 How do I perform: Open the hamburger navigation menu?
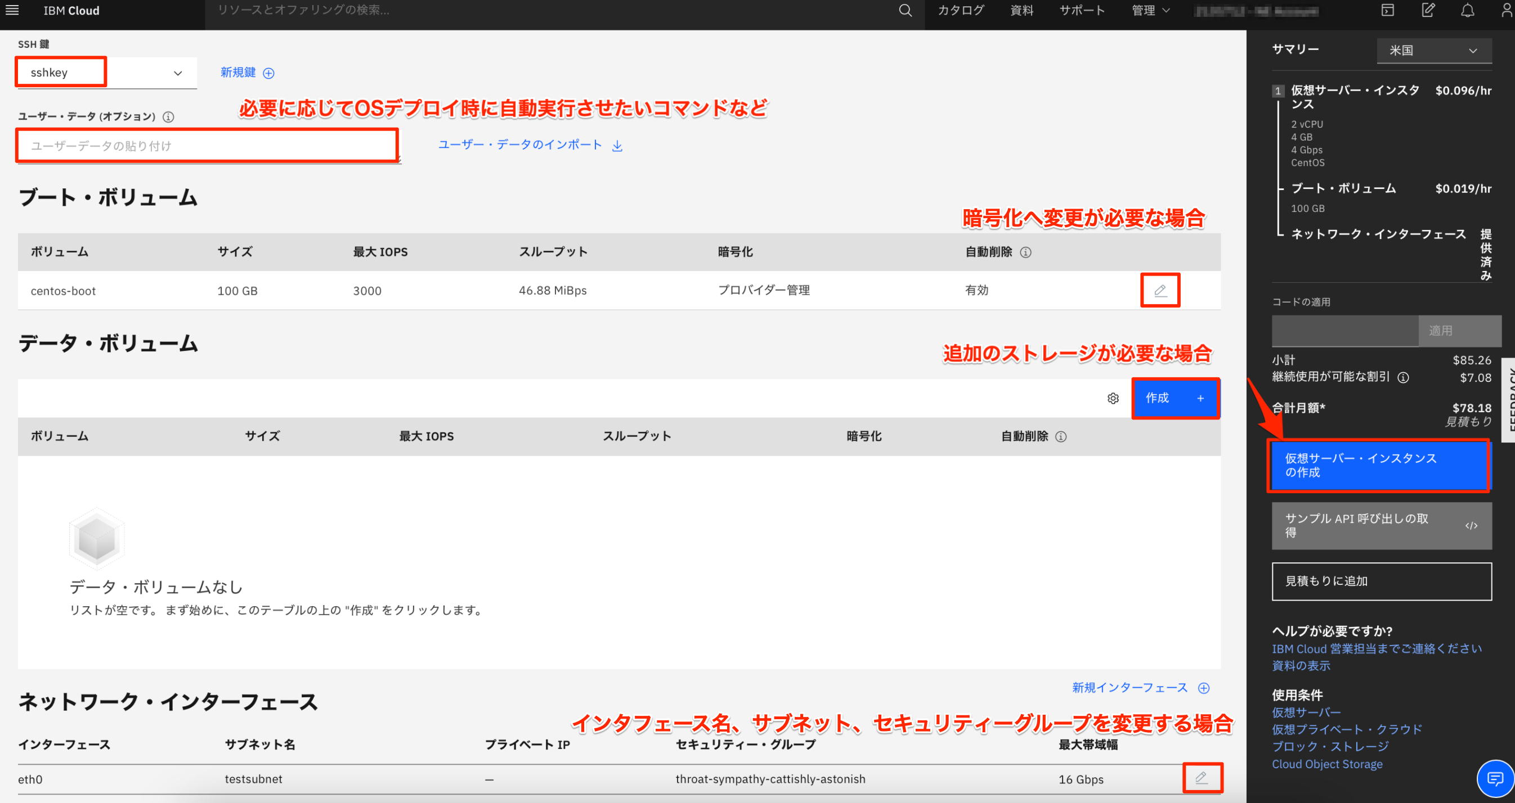tap(12, 10)
